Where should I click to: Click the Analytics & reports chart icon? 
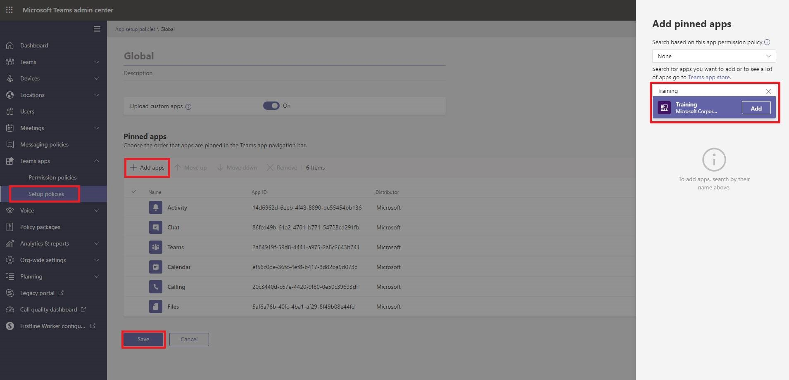tap(10, 243)
